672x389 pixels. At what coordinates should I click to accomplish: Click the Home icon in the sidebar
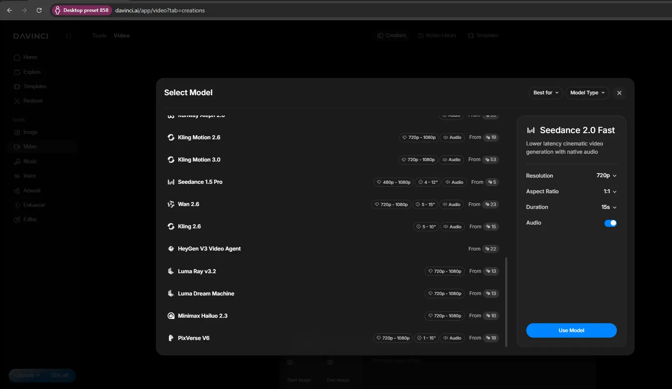[17, 57]
